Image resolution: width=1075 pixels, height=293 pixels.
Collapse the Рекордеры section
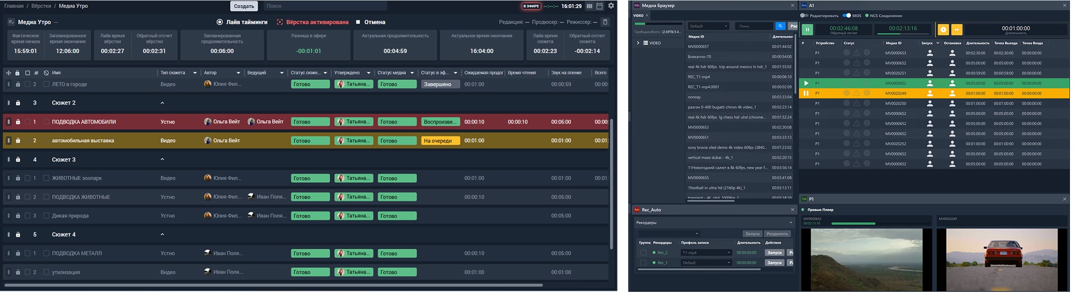(791, 223)
